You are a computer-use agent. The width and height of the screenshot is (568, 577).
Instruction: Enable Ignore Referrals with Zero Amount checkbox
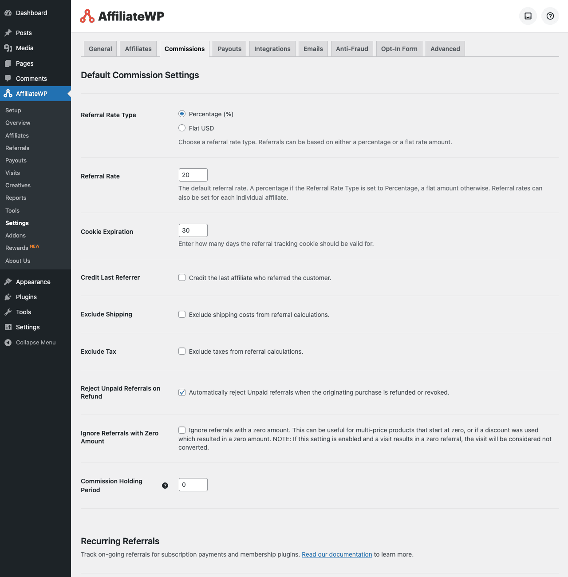coord(182,430)
